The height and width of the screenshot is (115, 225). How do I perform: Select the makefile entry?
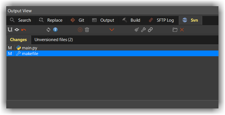click(30, 54)
